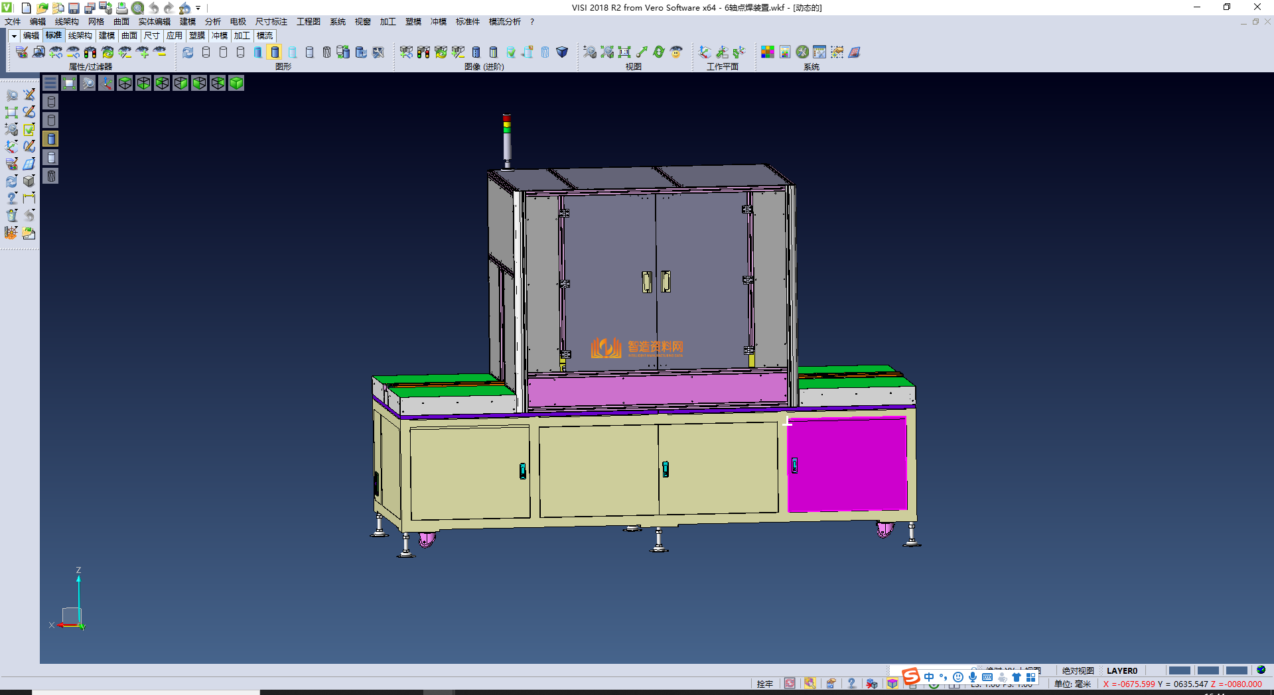Viewport: 1274px width, 695px height.
Task: Click the Save icon in quick toolbar
Action: click(x=74, y=8)
